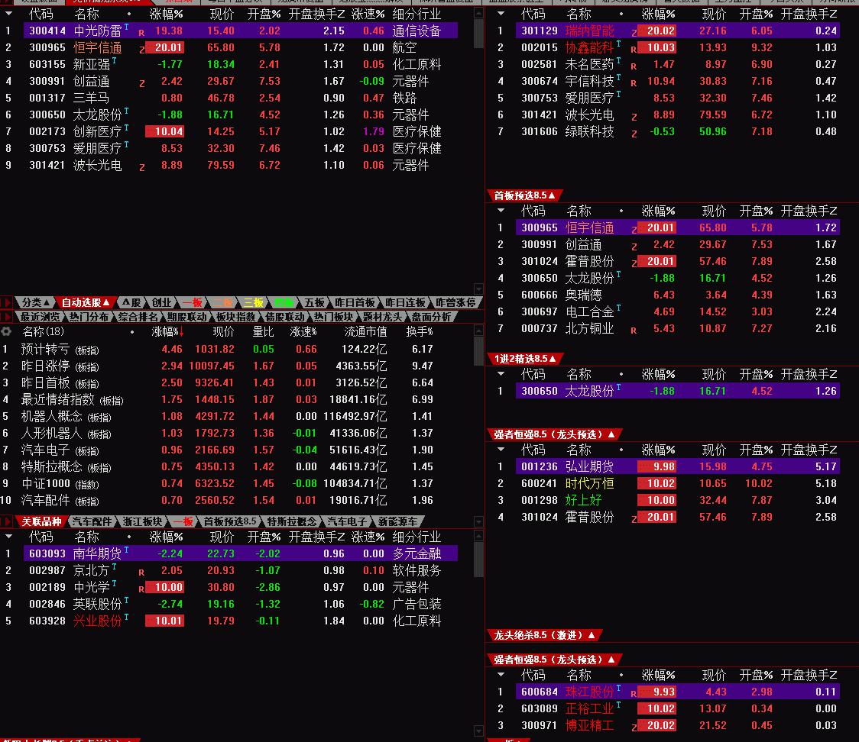Click scroll-up arrow of top-left stock list
The width and height of the screenshot is (859, 742).
coord(478,12)
